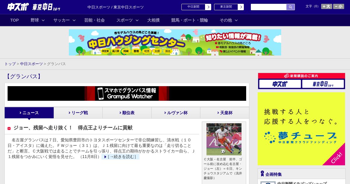Switch to the リーグ戦 tab
350x184 pixels.
pyautogui.click(x=78, y=113)
